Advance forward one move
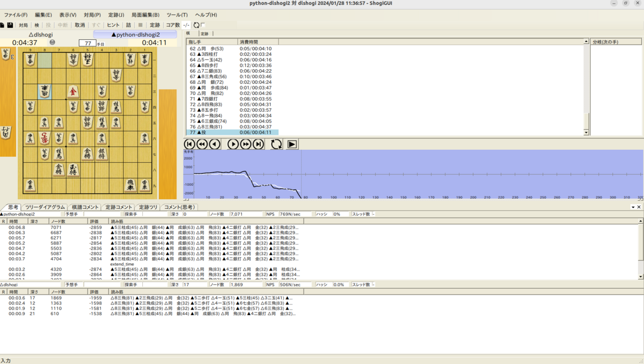The image size is (644, 364). (x=233, y=144)
